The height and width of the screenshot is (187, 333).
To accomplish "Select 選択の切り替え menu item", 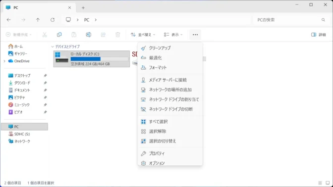I will coord(170,141).
